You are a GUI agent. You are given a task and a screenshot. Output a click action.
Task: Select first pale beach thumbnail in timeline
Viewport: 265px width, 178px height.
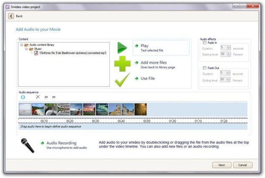pos(25,109)
